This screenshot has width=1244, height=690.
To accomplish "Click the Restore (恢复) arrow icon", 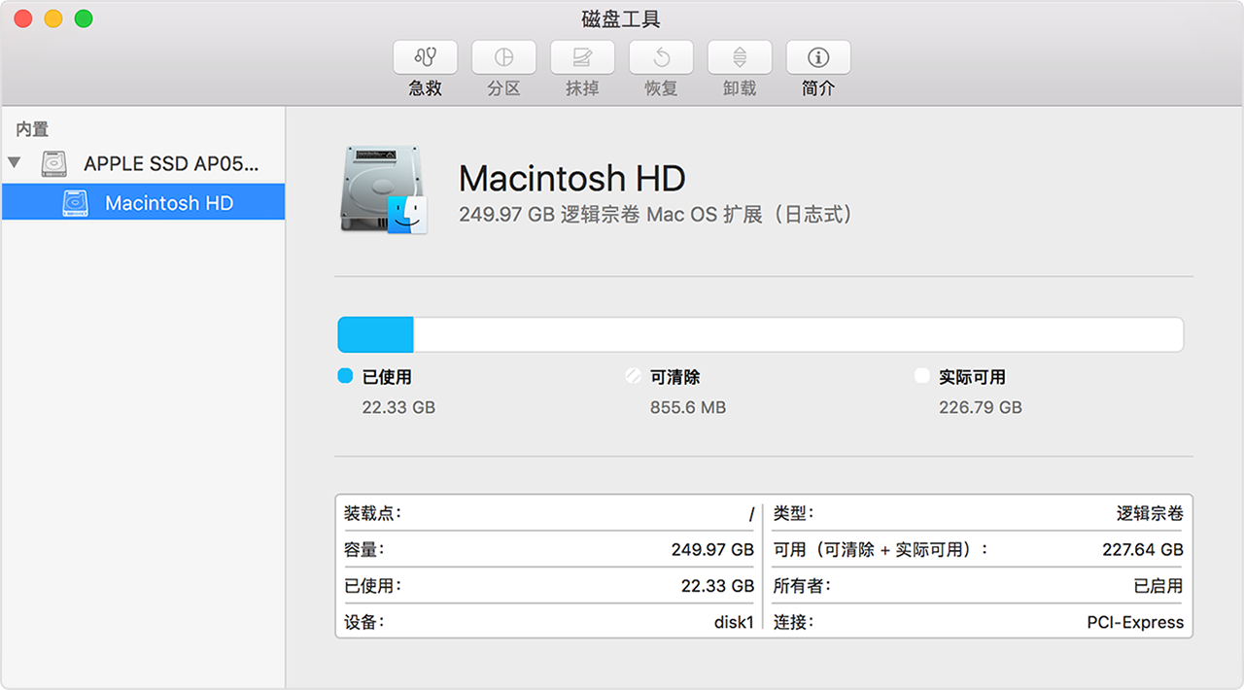I will point(661,57).
